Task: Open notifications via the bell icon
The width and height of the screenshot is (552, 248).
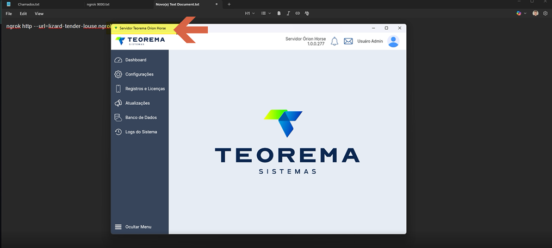Action: [334, 41]
